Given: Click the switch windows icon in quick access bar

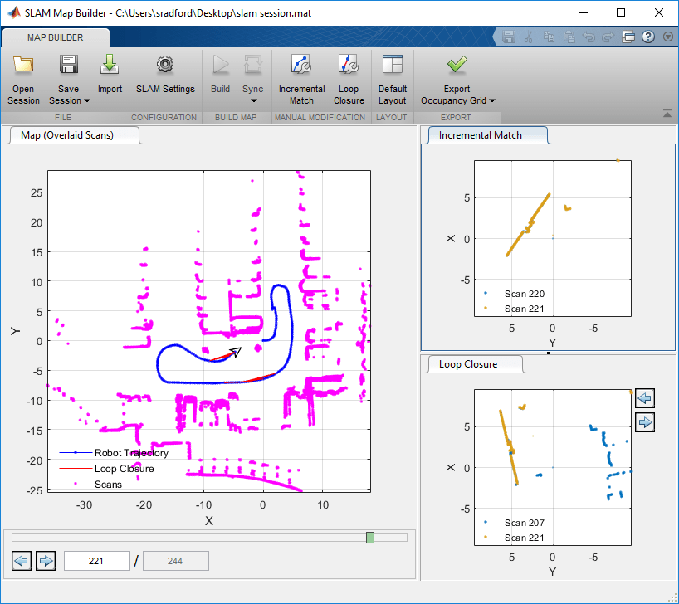Looking at the screenshot, I should click(628, 37).
